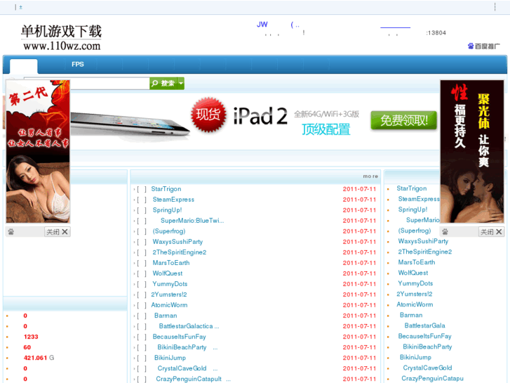Open 2Yumsters!2 in right sidebar list

click(x=415, y=294)
